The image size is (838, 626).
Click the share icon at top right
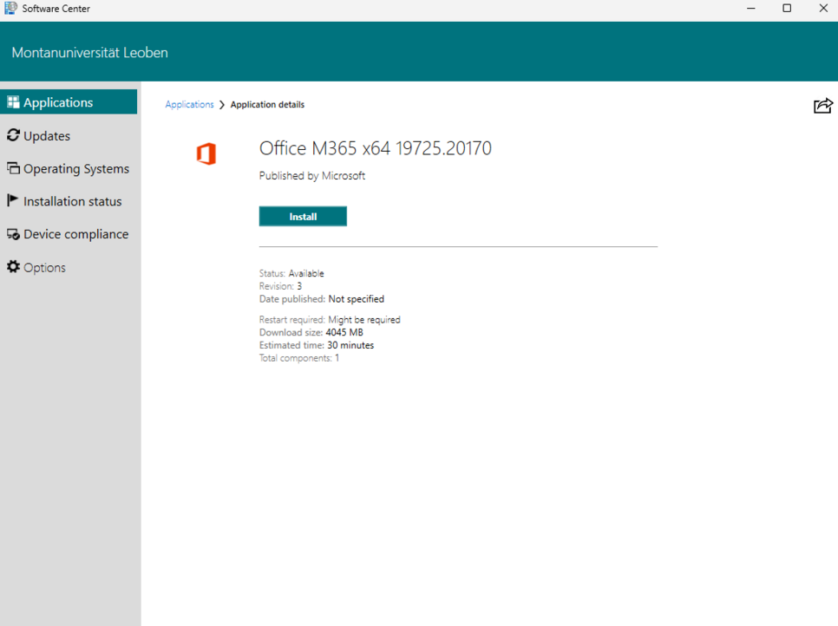click(823, 106)
